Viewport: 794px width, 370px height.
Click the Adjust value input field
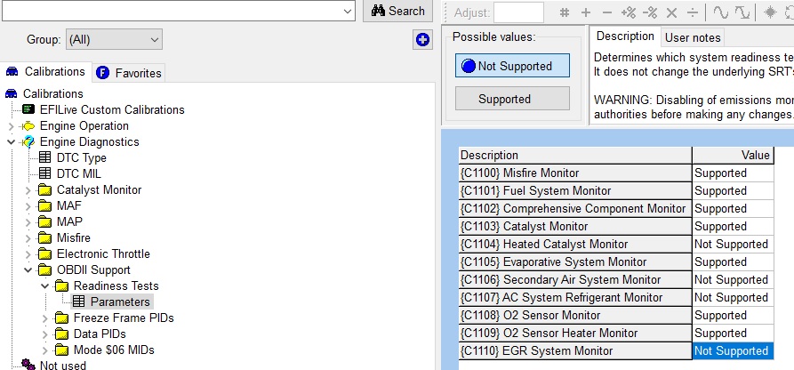(x=518, y=12)
